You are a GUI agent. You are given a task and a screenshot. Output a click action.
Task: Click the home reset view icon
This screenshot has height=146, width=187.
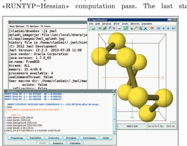(152, 28)
